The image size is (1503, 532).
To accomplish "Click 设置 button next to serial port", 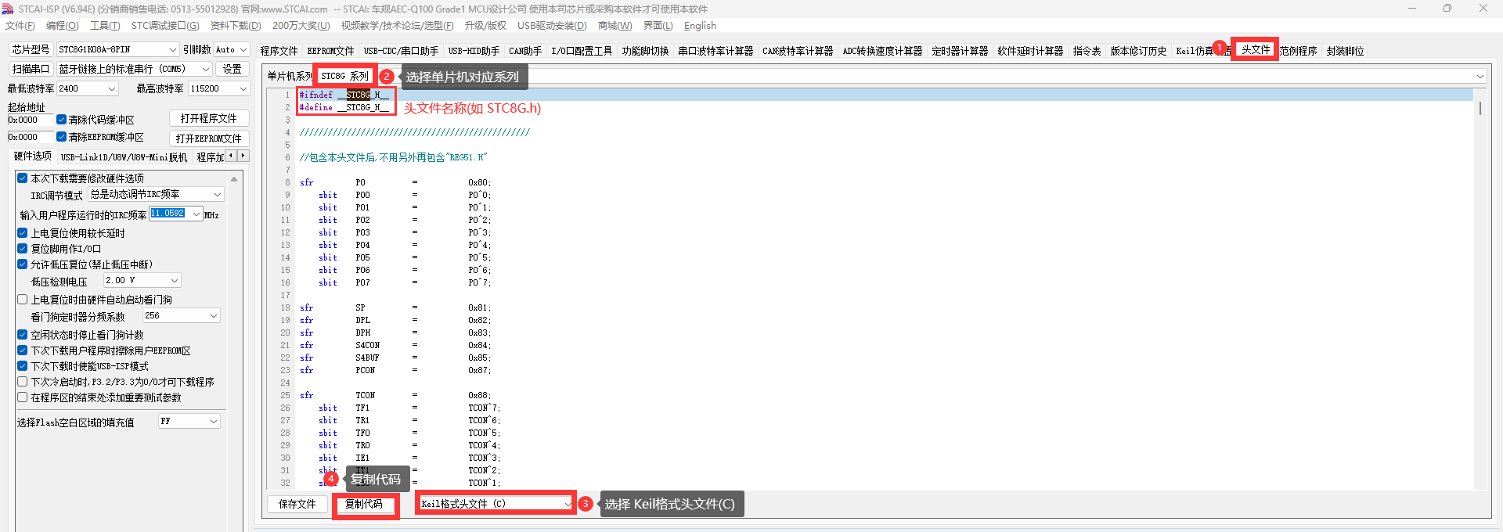I will 232,69.
